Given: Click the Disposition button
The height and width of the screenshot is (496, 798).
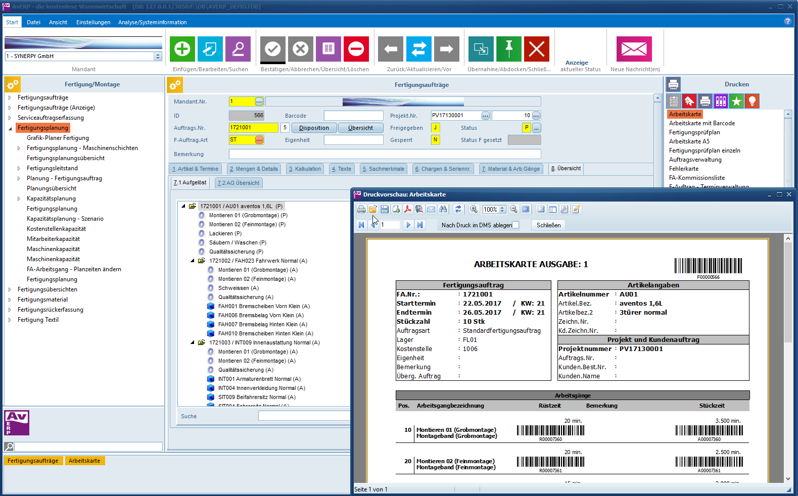Looking at the screenshot, I should [314, 128].
